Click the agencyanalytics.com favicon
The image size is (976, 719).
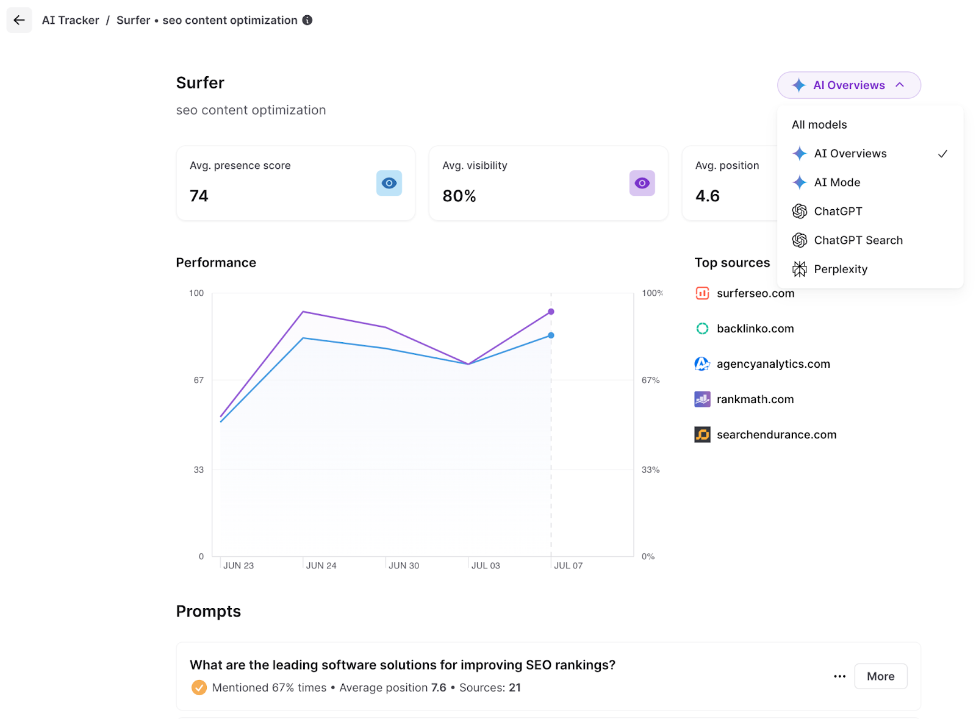(x=702, y=364)
